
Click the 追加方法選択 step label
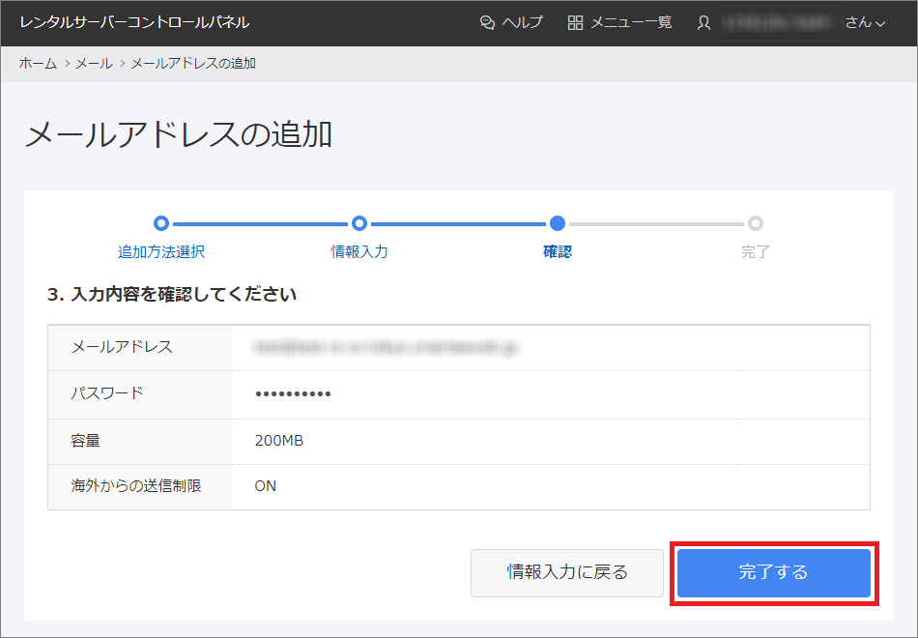[x=161, y=252]
